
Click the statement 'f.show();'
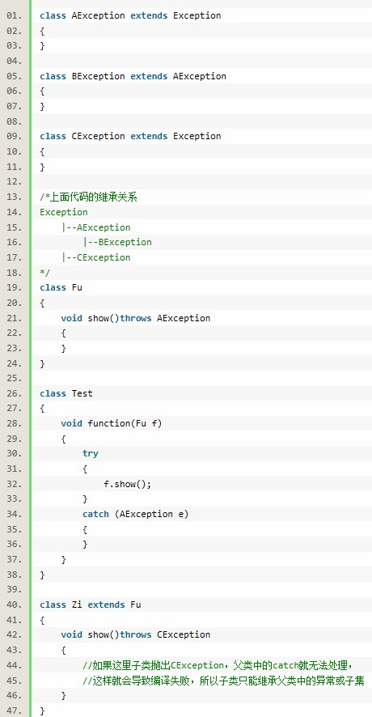pos(128,484)
